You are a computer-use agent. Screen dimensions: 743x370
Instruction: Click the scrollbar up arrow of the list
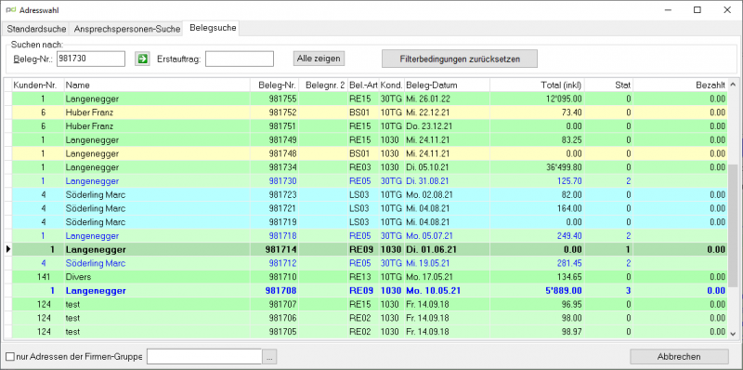point(733,84)
